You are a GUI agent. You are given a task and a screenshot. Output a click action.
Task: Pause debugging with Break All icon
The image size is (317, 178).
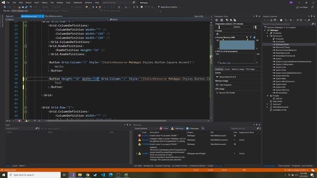pyautogui.click(x=93, y=7)
